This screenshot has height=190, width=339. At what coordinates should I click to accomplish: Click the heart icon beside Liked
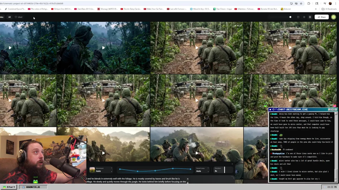coord(16,17)
